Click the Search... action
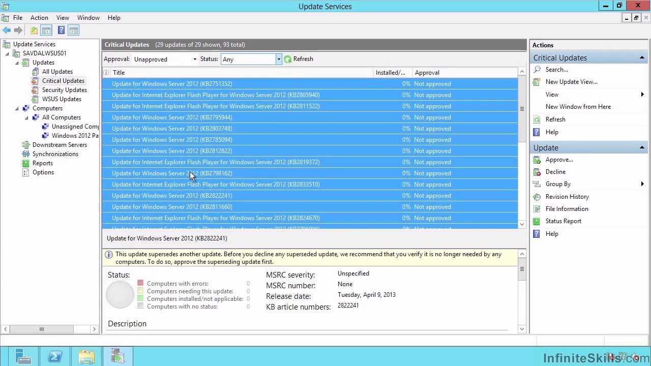 [557, 70]
